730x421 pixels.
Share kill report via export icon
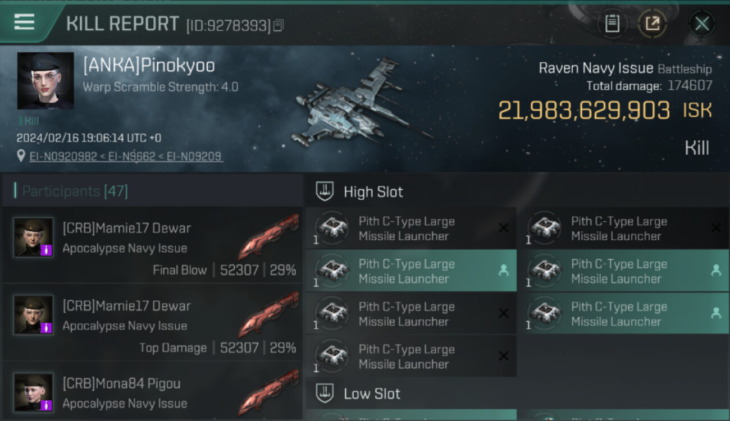point(653,24)
